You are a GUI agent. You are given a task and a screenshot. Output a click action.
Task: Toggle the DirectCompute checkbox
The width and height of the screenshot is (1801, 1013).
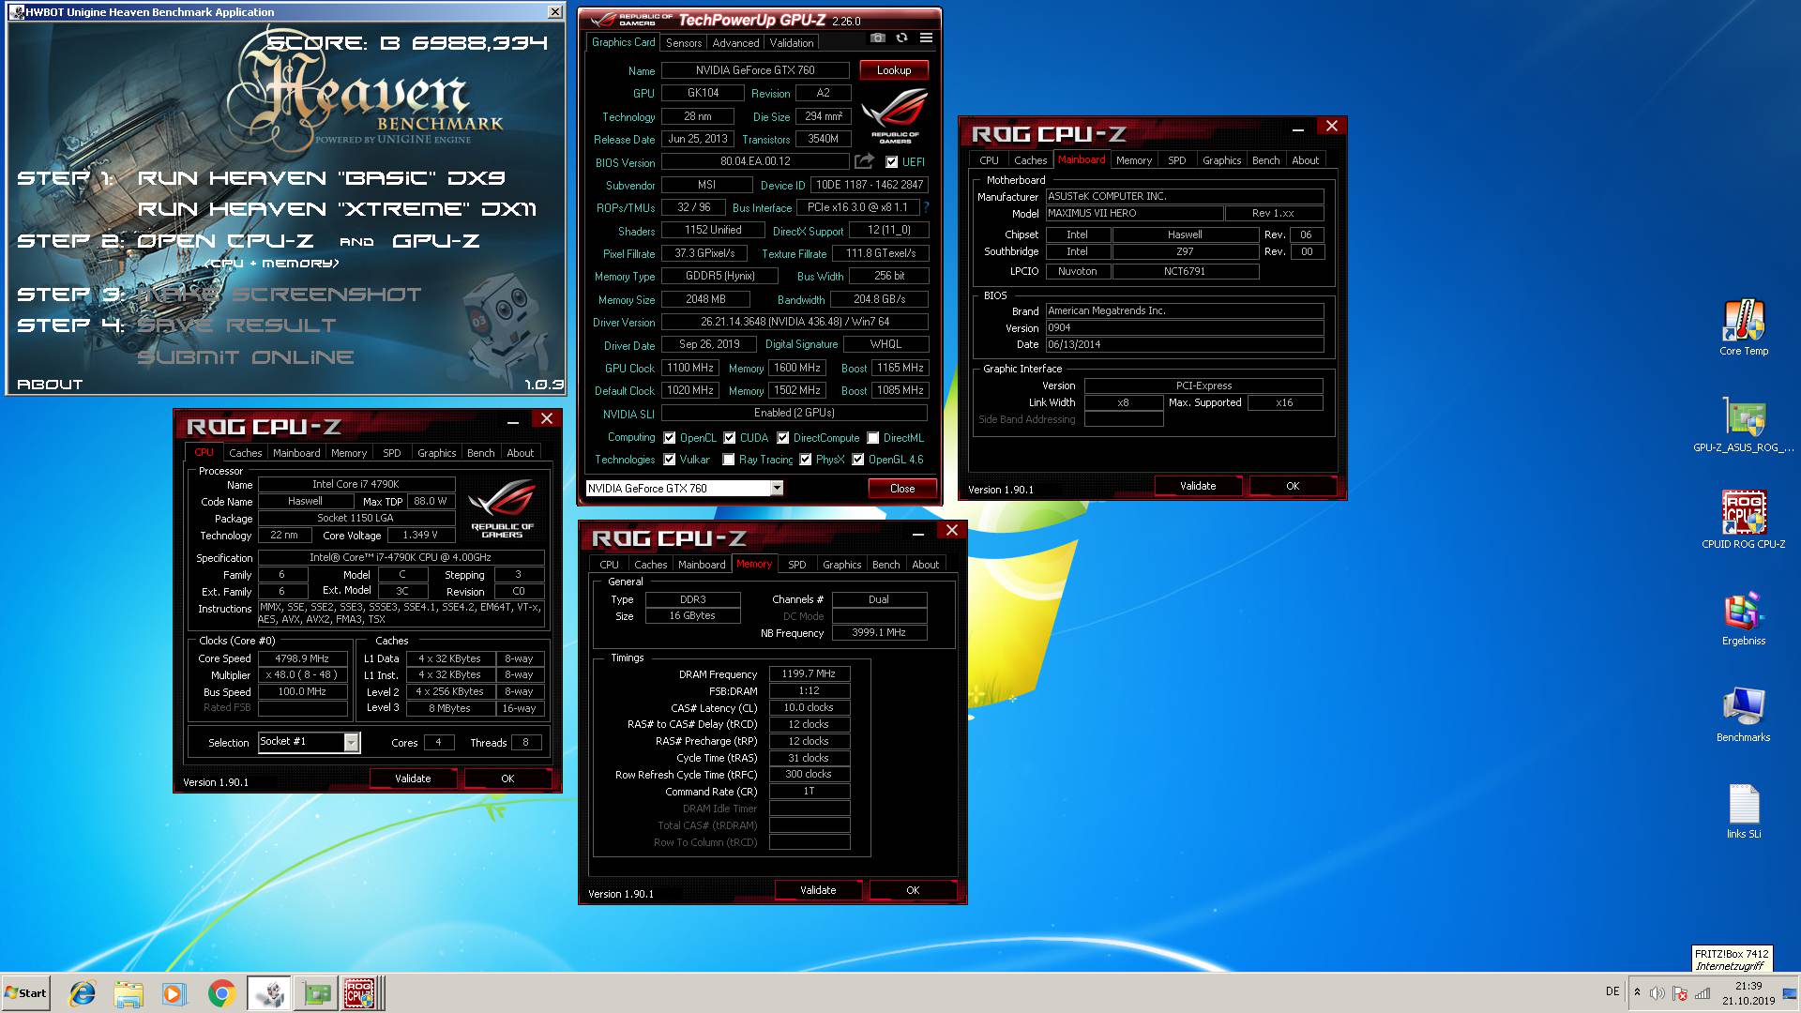tap(782, 438)
